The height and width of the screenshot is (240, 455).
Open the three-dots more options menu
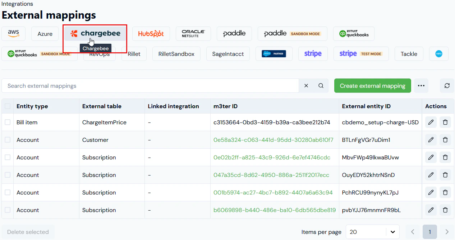[421, 86]
